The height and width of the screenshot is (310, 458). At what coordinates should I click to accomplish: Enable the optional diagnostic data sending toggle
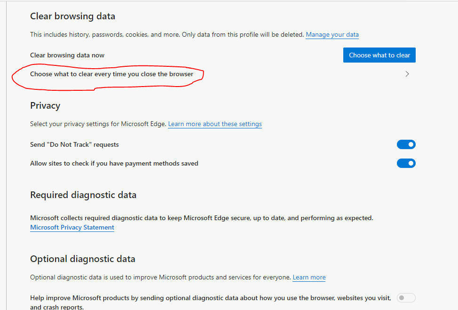point(406,298)
